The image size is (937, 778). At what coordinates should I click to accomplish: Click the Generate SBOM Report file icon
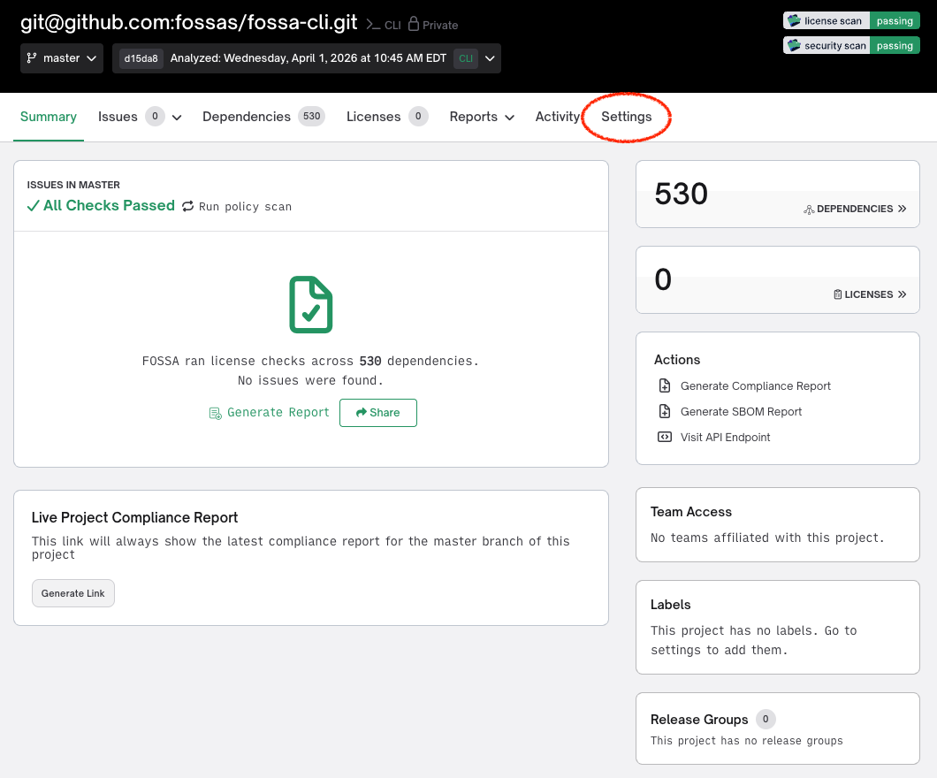[x=665, y=411]
